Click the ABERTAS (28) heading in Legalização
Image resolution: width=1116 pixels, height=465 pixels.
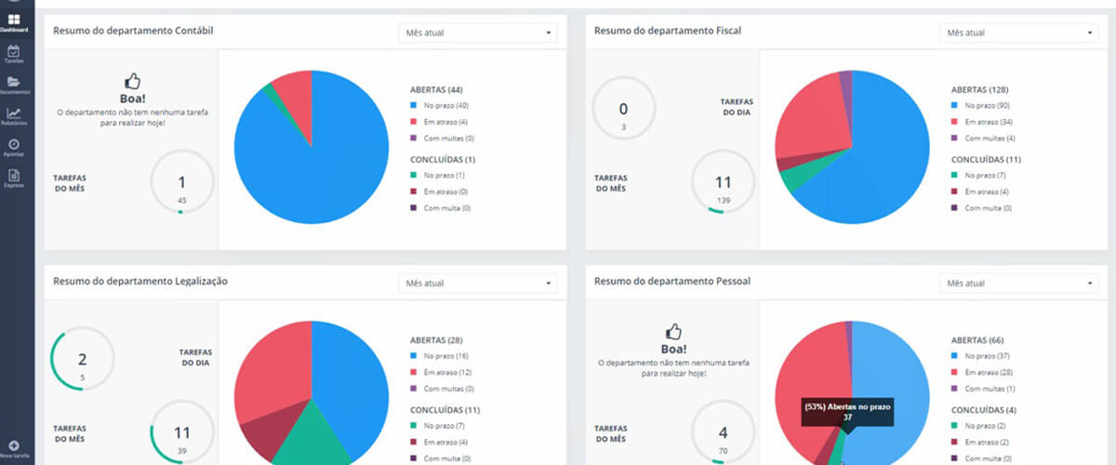tap(436, 339)
